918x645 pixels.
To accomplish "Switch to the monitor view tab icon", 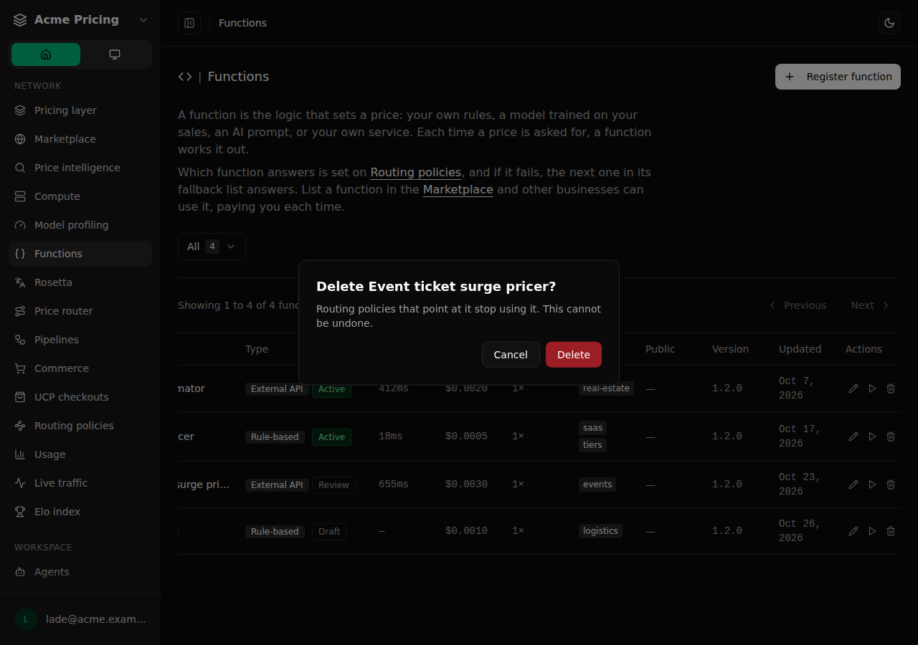I will (x=115, y=54).
